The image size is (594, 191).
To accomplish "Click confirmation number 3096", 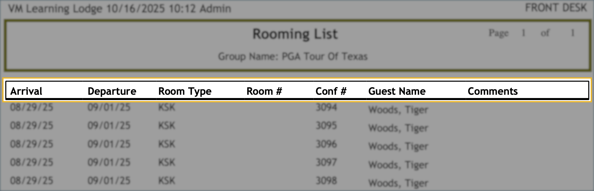I will coord(326,144).
